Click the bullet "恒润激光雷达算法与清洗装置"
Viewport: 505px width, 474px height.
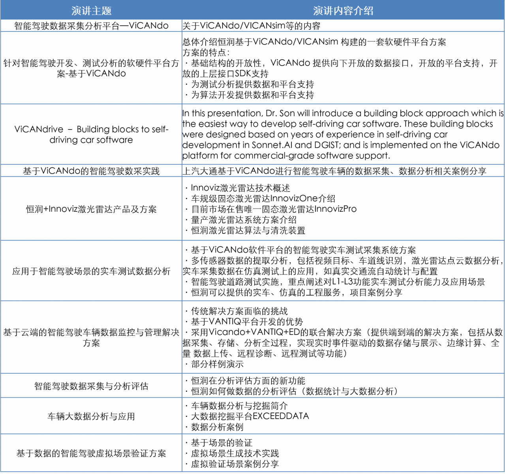[x=245, y=230]
